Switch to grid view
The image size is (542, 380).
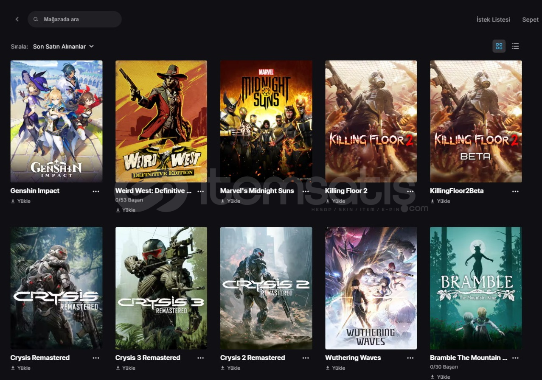point(499,46)
